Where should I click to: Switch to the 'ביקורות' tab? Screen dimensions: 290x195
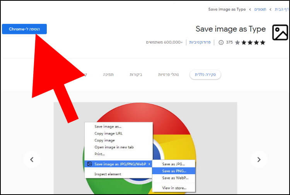(136, 75)
